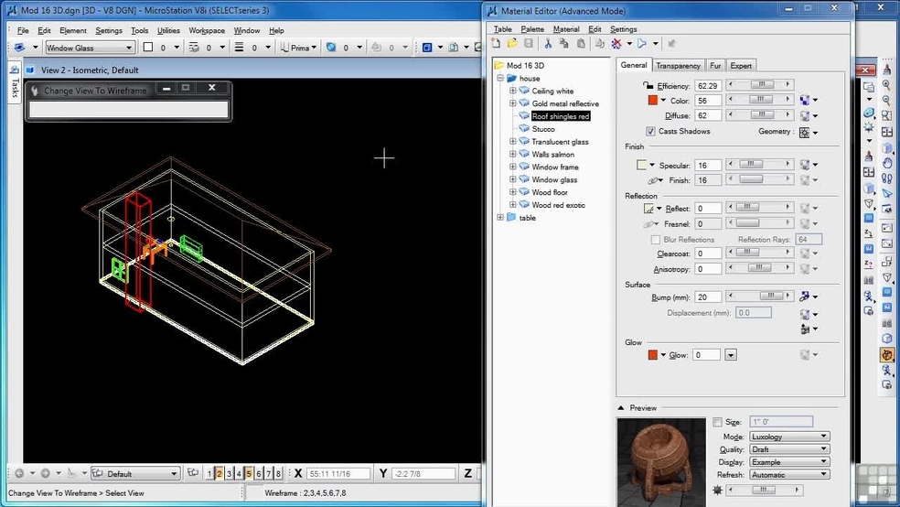Enable the Blur Reflections checkbox
Viewport: 900px width, 507px height.
(656, 240)
